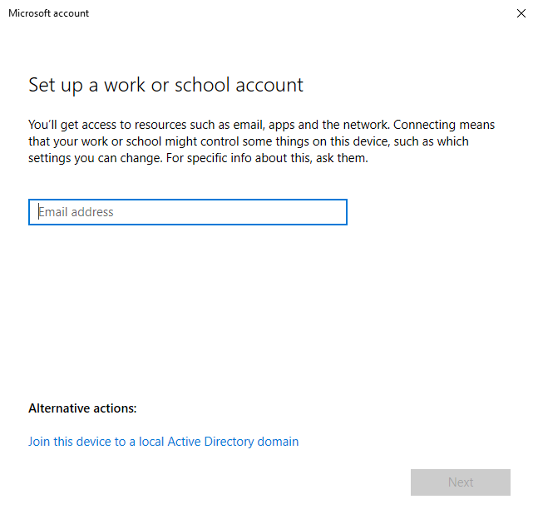Click the 'Alternative actions:' label
Screen dimensions: 538x524
pyautogui.click(x=82, y=408)
